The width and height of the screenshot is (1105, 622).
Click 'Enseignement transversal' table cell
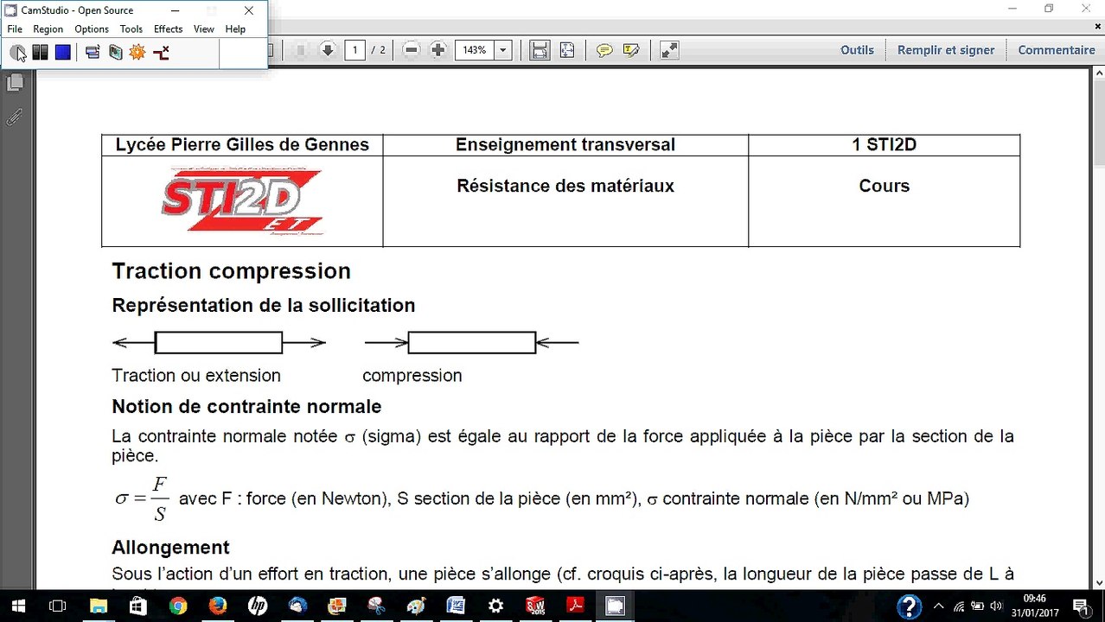point(565,145)
